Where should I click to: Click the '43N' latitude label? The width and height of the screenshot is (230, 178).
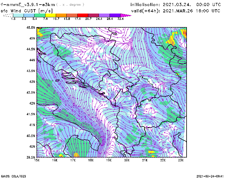point(32,82)
